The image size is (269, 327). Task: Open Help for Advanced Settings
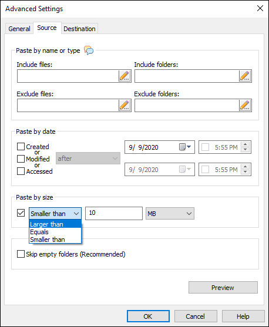tap(243, 316)
